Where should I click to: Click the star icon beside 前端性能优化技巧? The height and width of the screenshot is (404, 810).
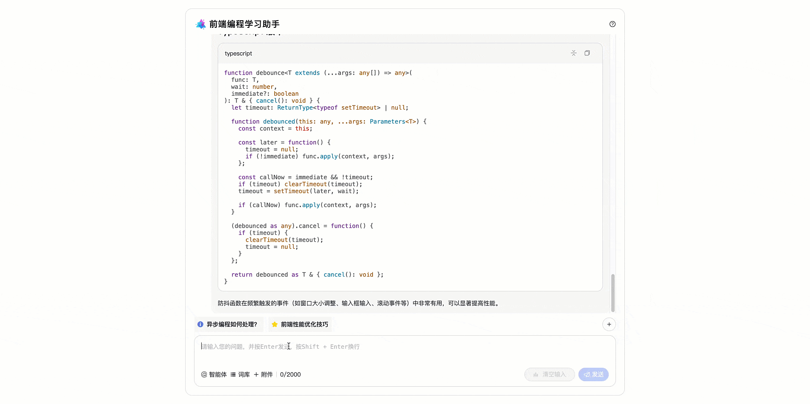(275, 324)
